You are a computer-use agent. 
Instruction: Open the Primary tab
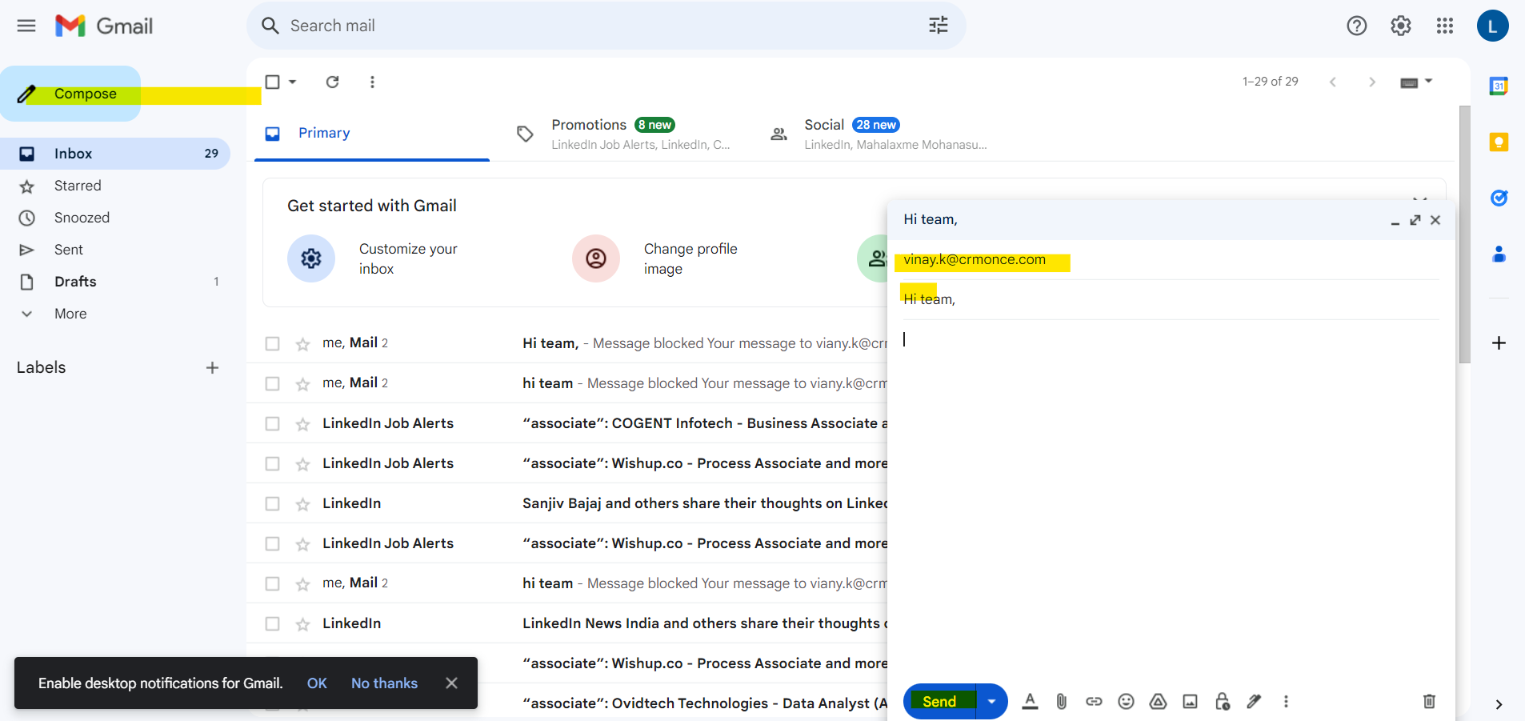tap(372, 134)
